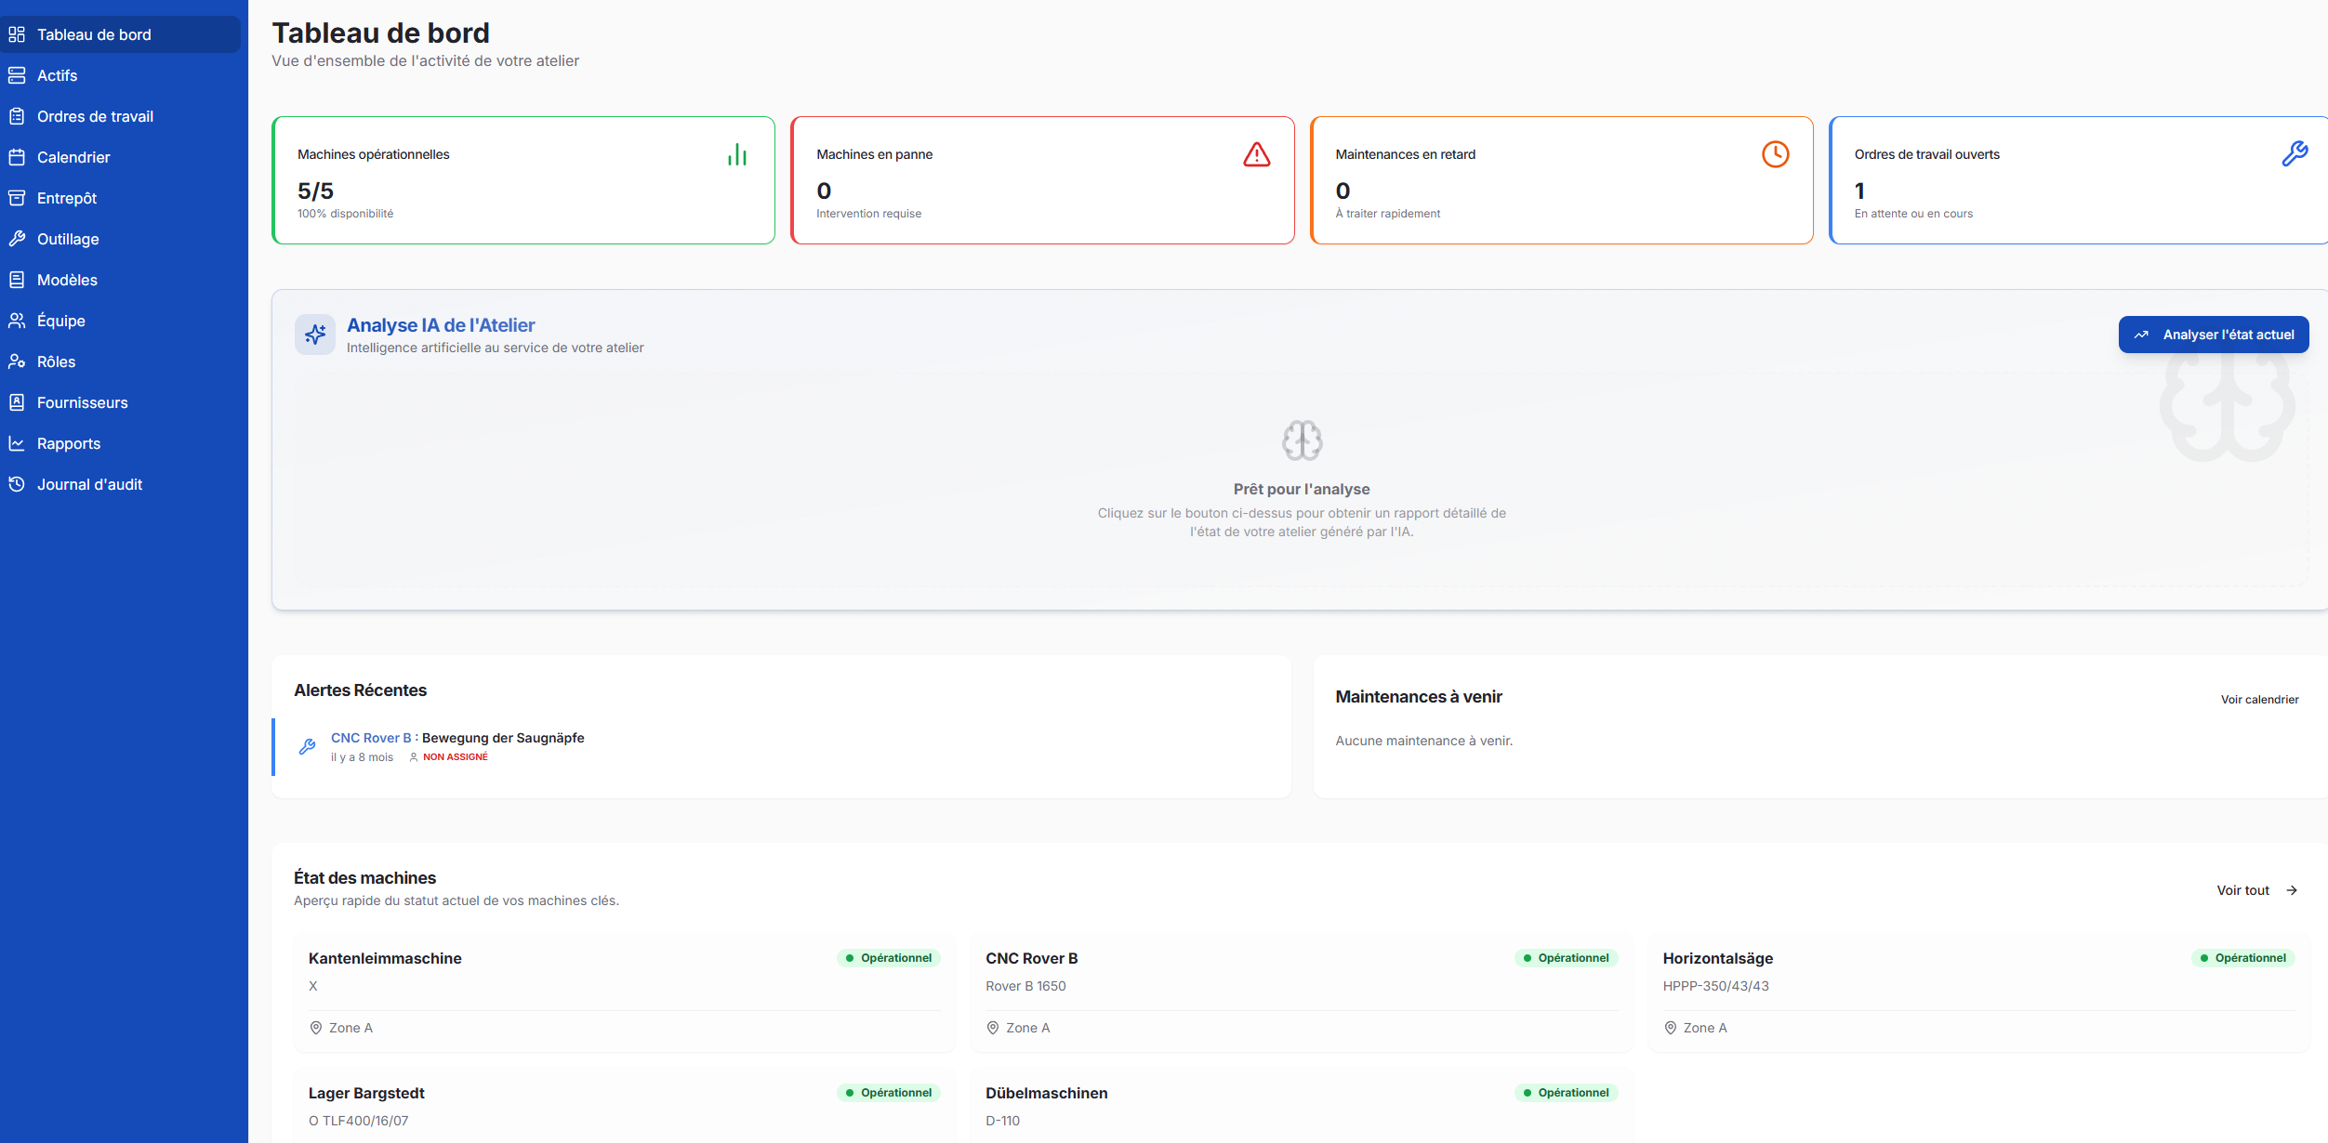
Task: Click the HPPP-350/43/43 model text
Action: pyautogui.click(x=1715, y=986)
